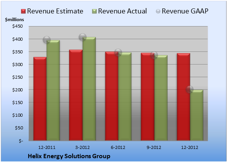Click the GAAP marker for 12-2012
Viewport: 227px width, 162px height.
pos(190,89)
